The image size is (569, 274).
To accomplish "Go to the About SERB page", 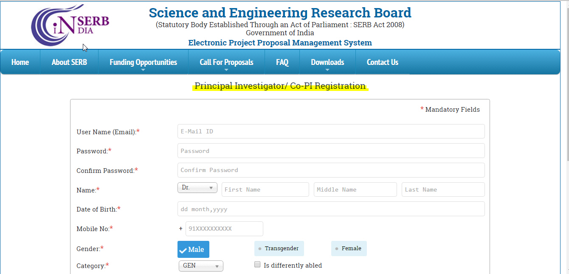I will (x=69, y=62).
